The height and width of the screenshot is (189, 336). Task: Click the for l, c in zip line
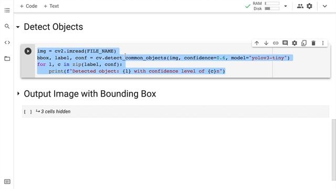[79, 65]
